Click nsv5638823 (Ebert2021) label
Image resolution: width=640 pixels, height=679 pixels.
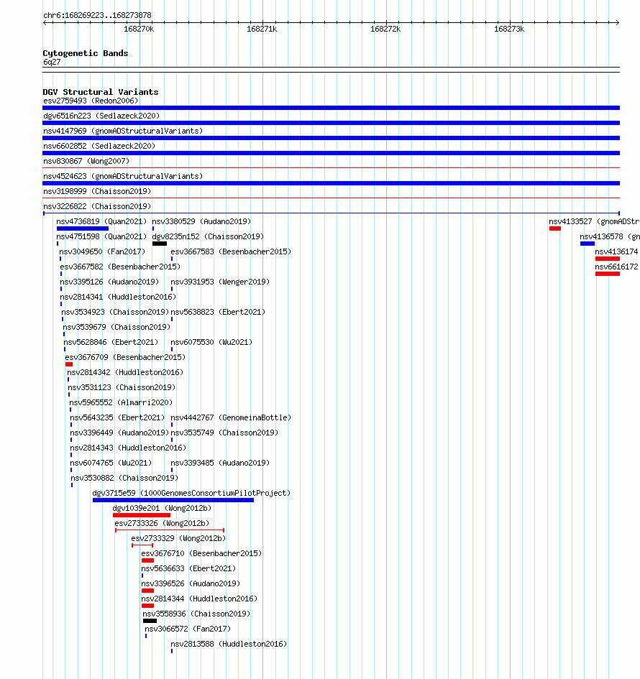[218, 313]
